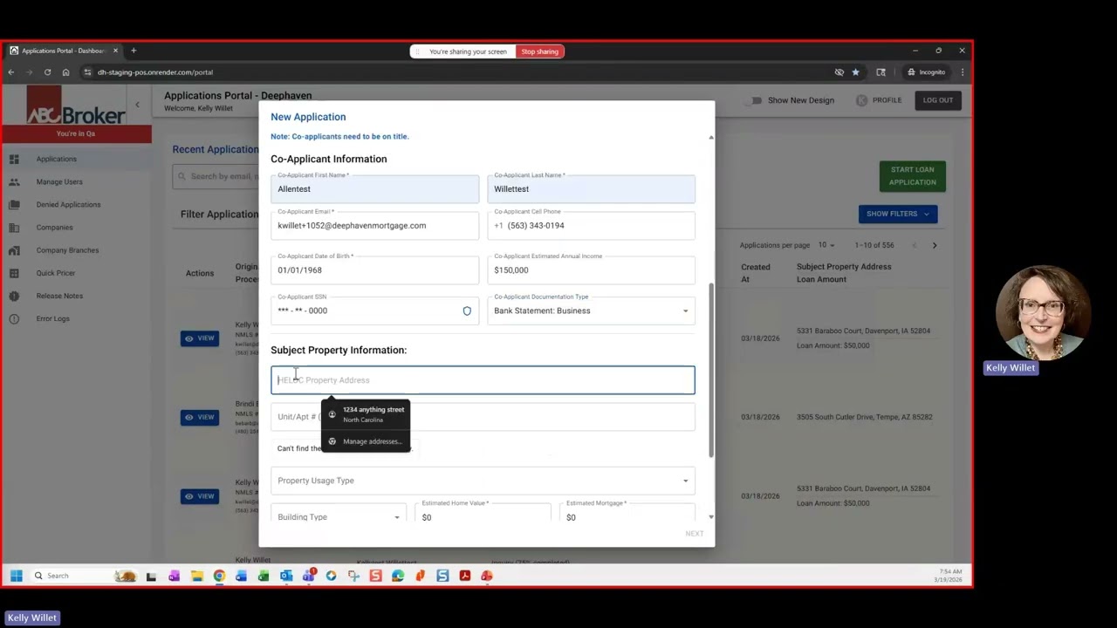The height and width of the screenshot is (628, 1117).
Task: Edit the Estimated Home Value field
Action: pos(483,515)
